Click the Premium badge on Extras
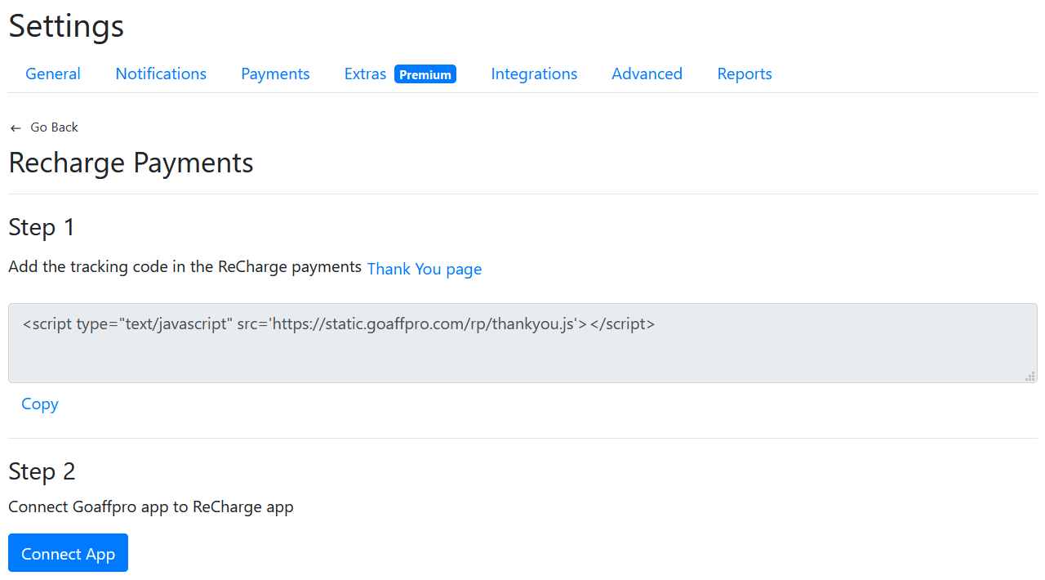Screen dimensions: 1045x580 pyautogui.click(x=425, y=74)
